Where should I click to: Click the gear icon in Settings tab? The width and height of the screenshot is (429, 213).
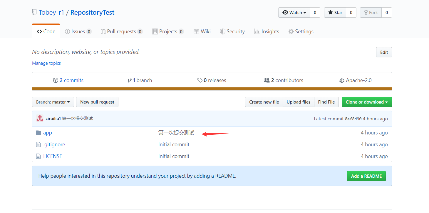[291, 31]
